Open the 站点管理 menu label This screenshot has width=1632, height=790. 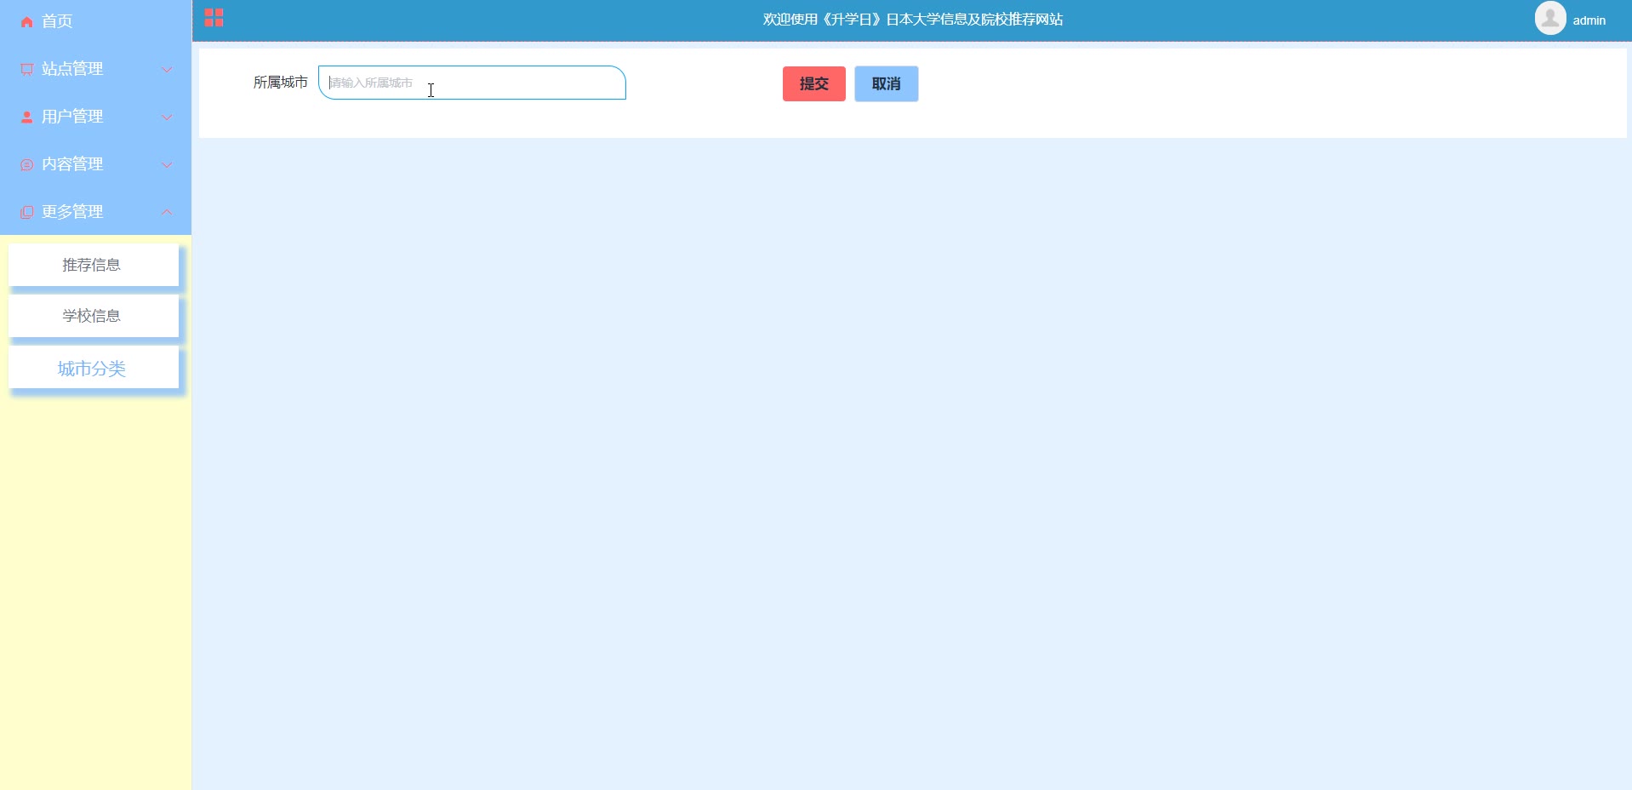72,69
